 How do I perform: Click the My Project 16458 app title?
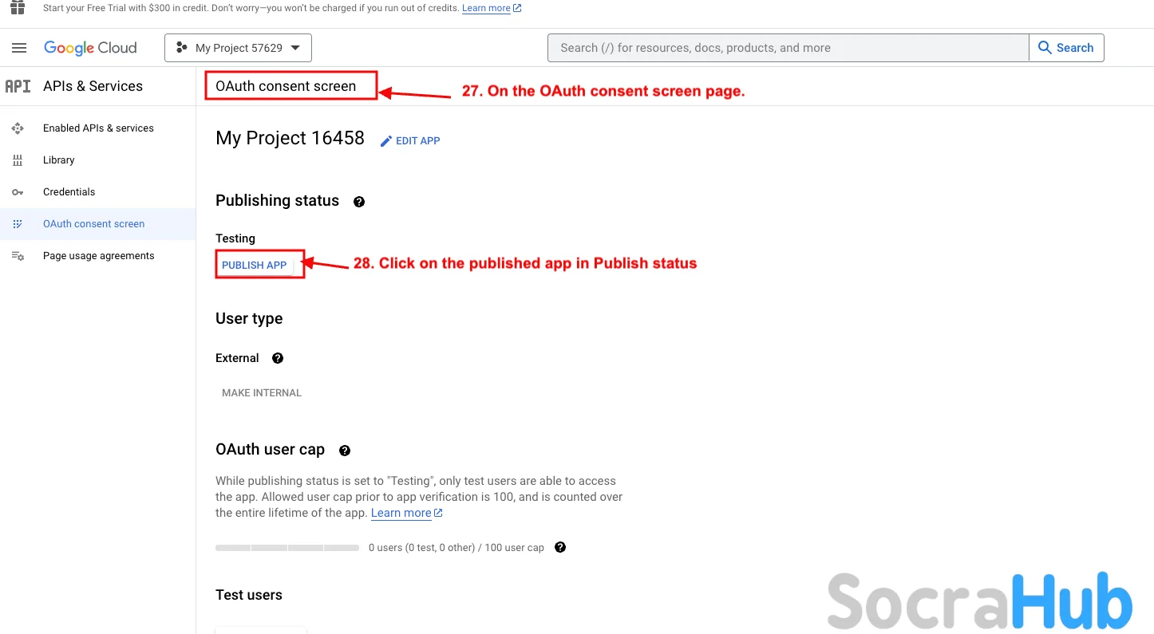point(290,138)
